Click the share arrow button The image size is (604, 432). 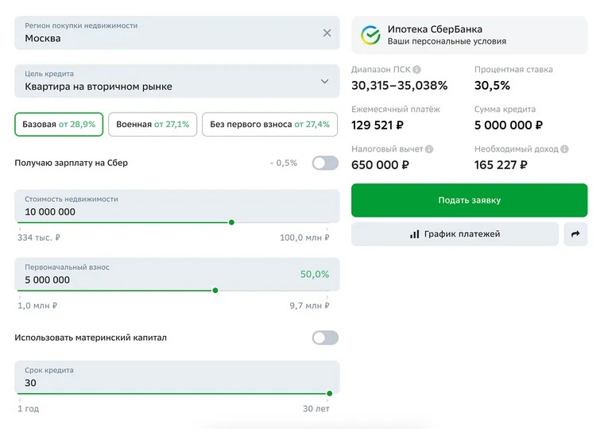575,234
